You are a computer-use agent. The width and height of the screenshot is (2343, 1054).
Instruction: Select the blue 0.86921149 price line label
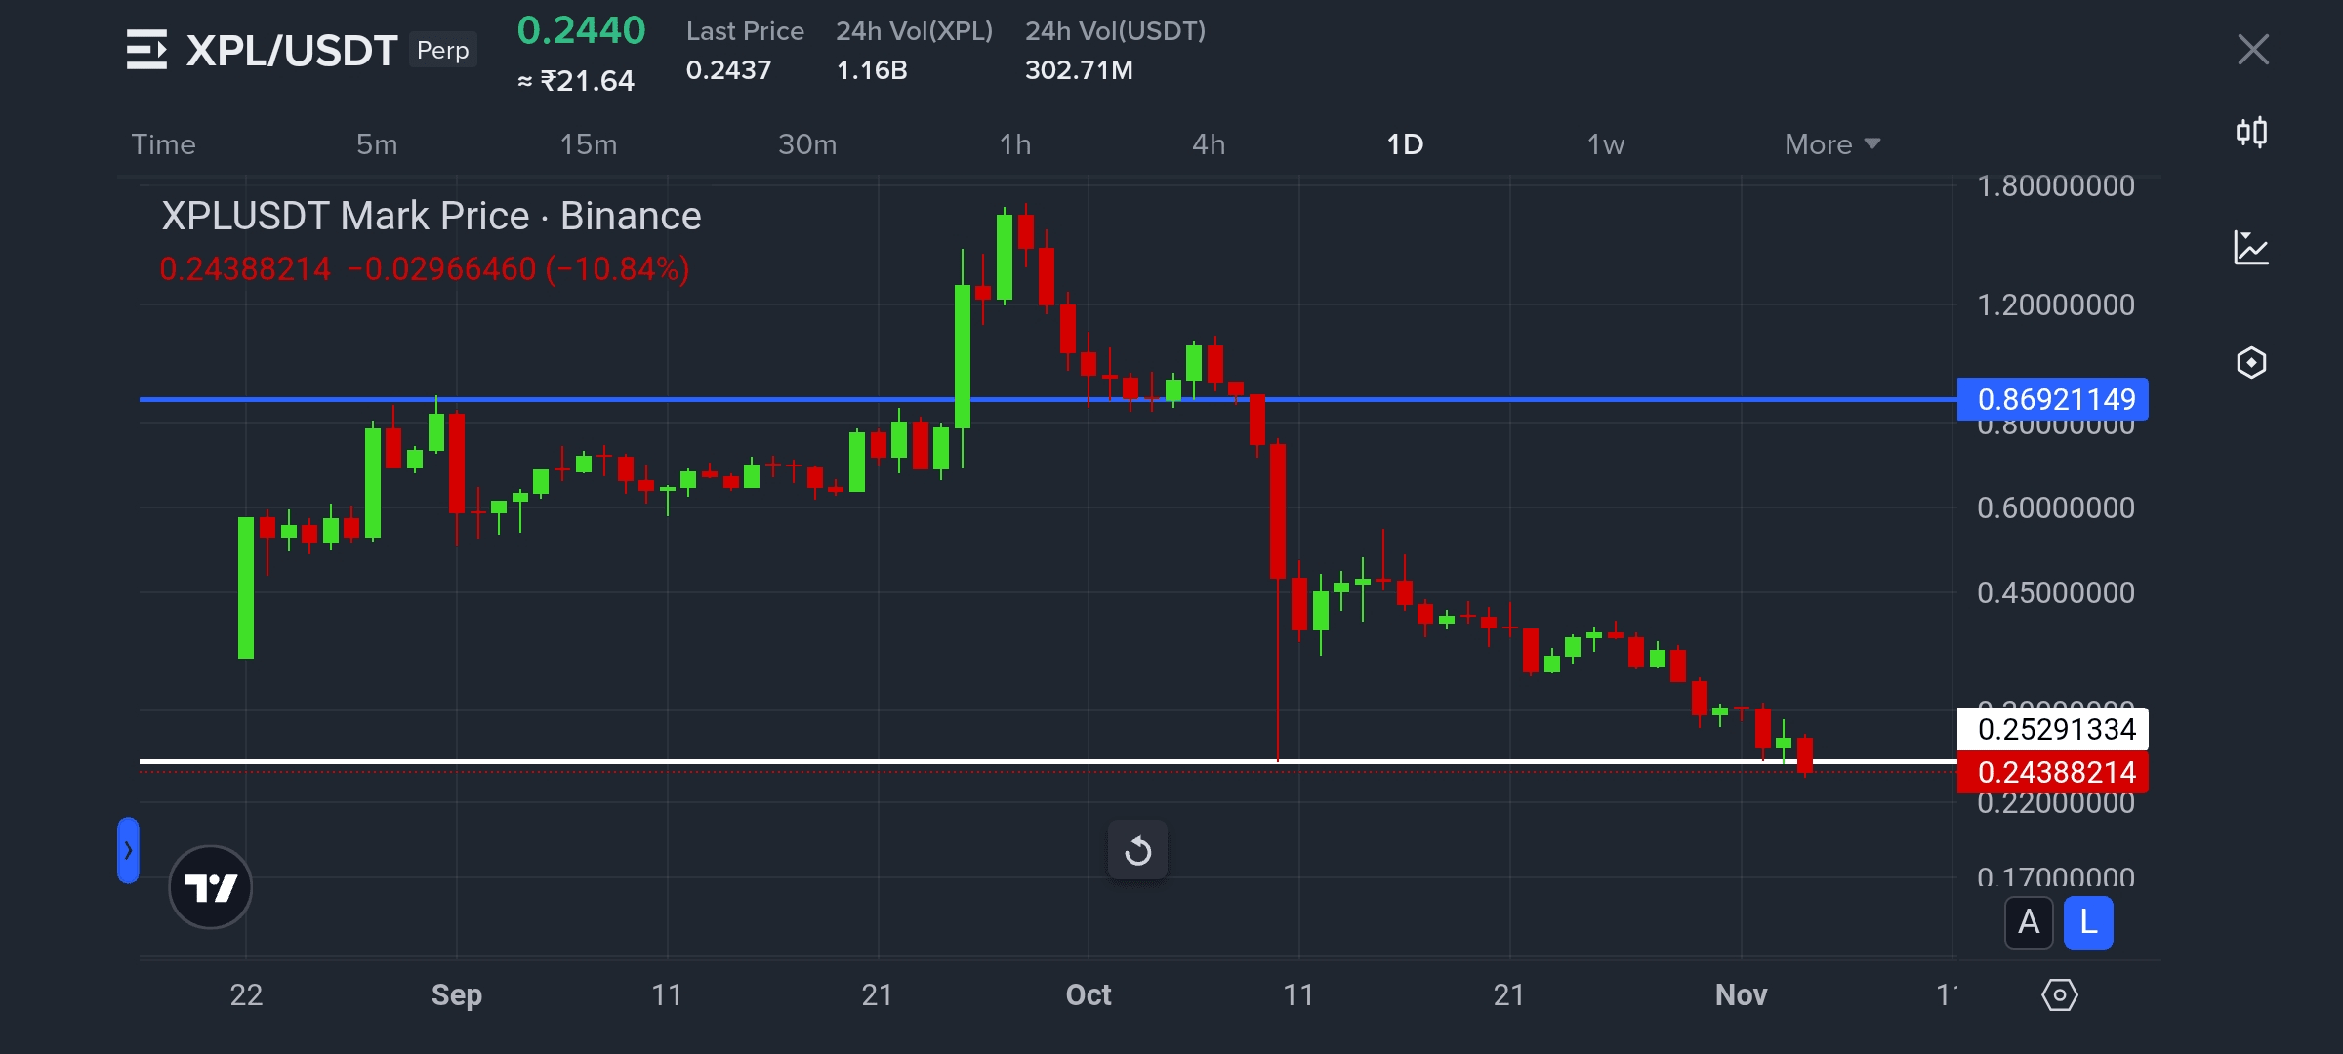click(2053, 399)
